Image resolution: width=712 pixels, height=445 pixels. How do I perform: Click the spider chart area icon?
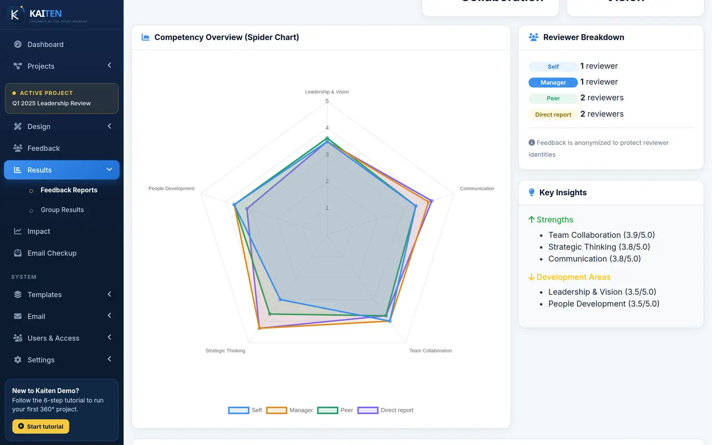click(145, 37)
